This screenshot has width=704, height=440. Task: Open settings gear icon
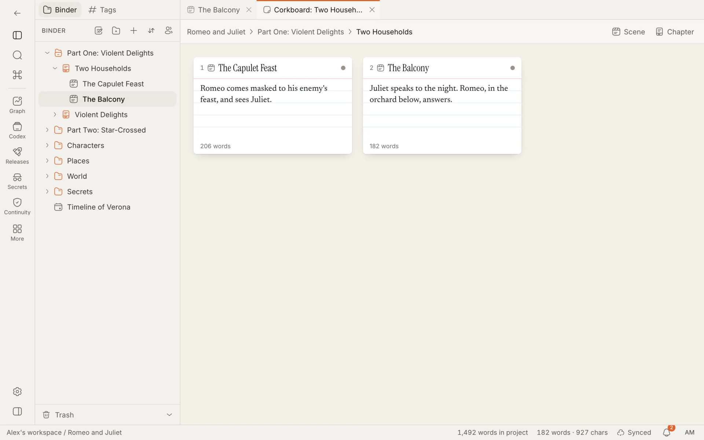pos(17,392)
